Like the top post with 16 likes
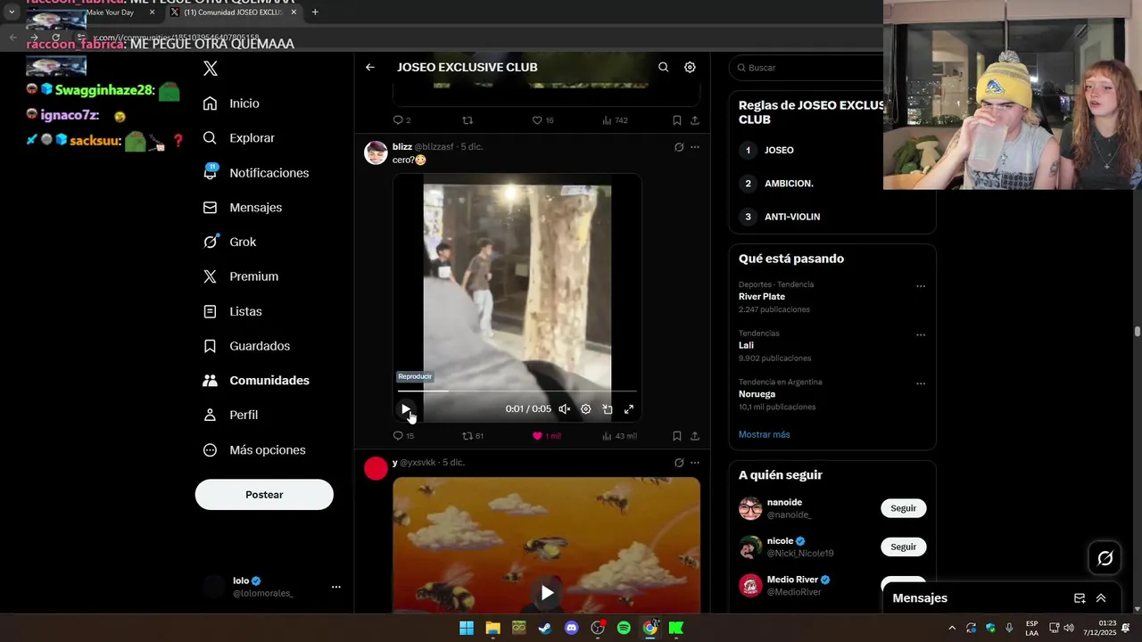Image resolution: width=1142 pixels, height=642 pixels. (x=542, y=120)
